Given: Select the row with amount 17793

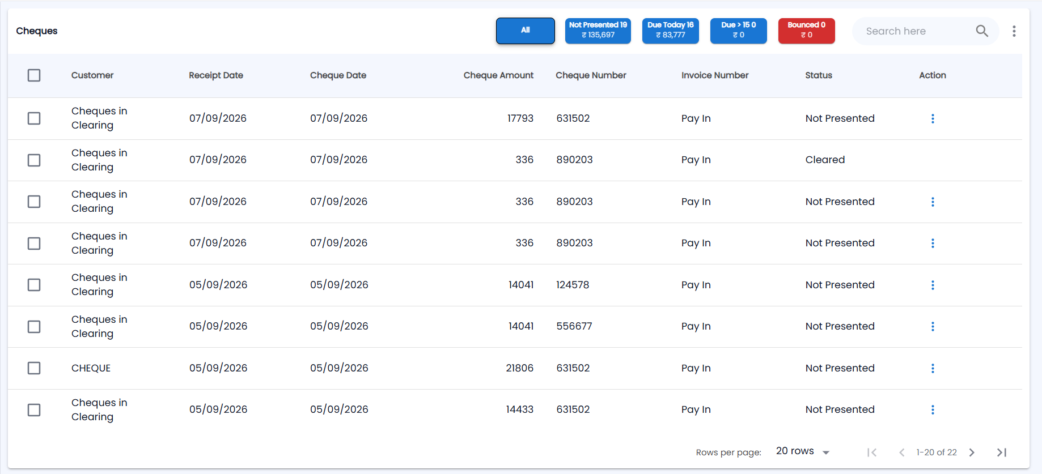Looking at the screenshot, I should (x=34, y=118).
